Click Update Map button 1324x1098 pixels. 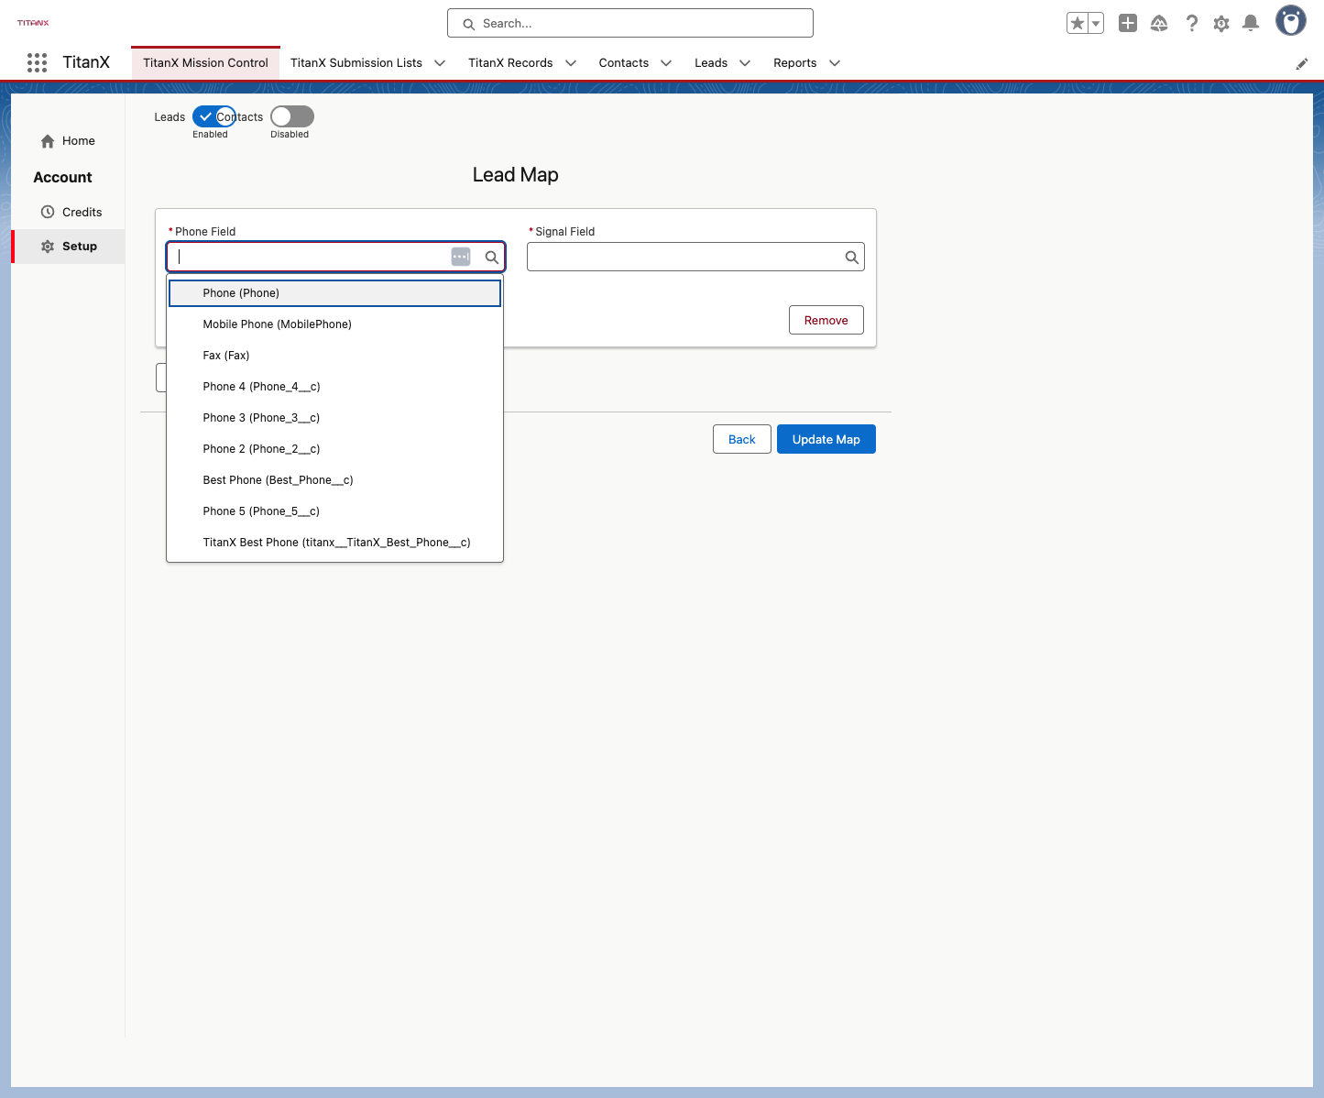826,439
